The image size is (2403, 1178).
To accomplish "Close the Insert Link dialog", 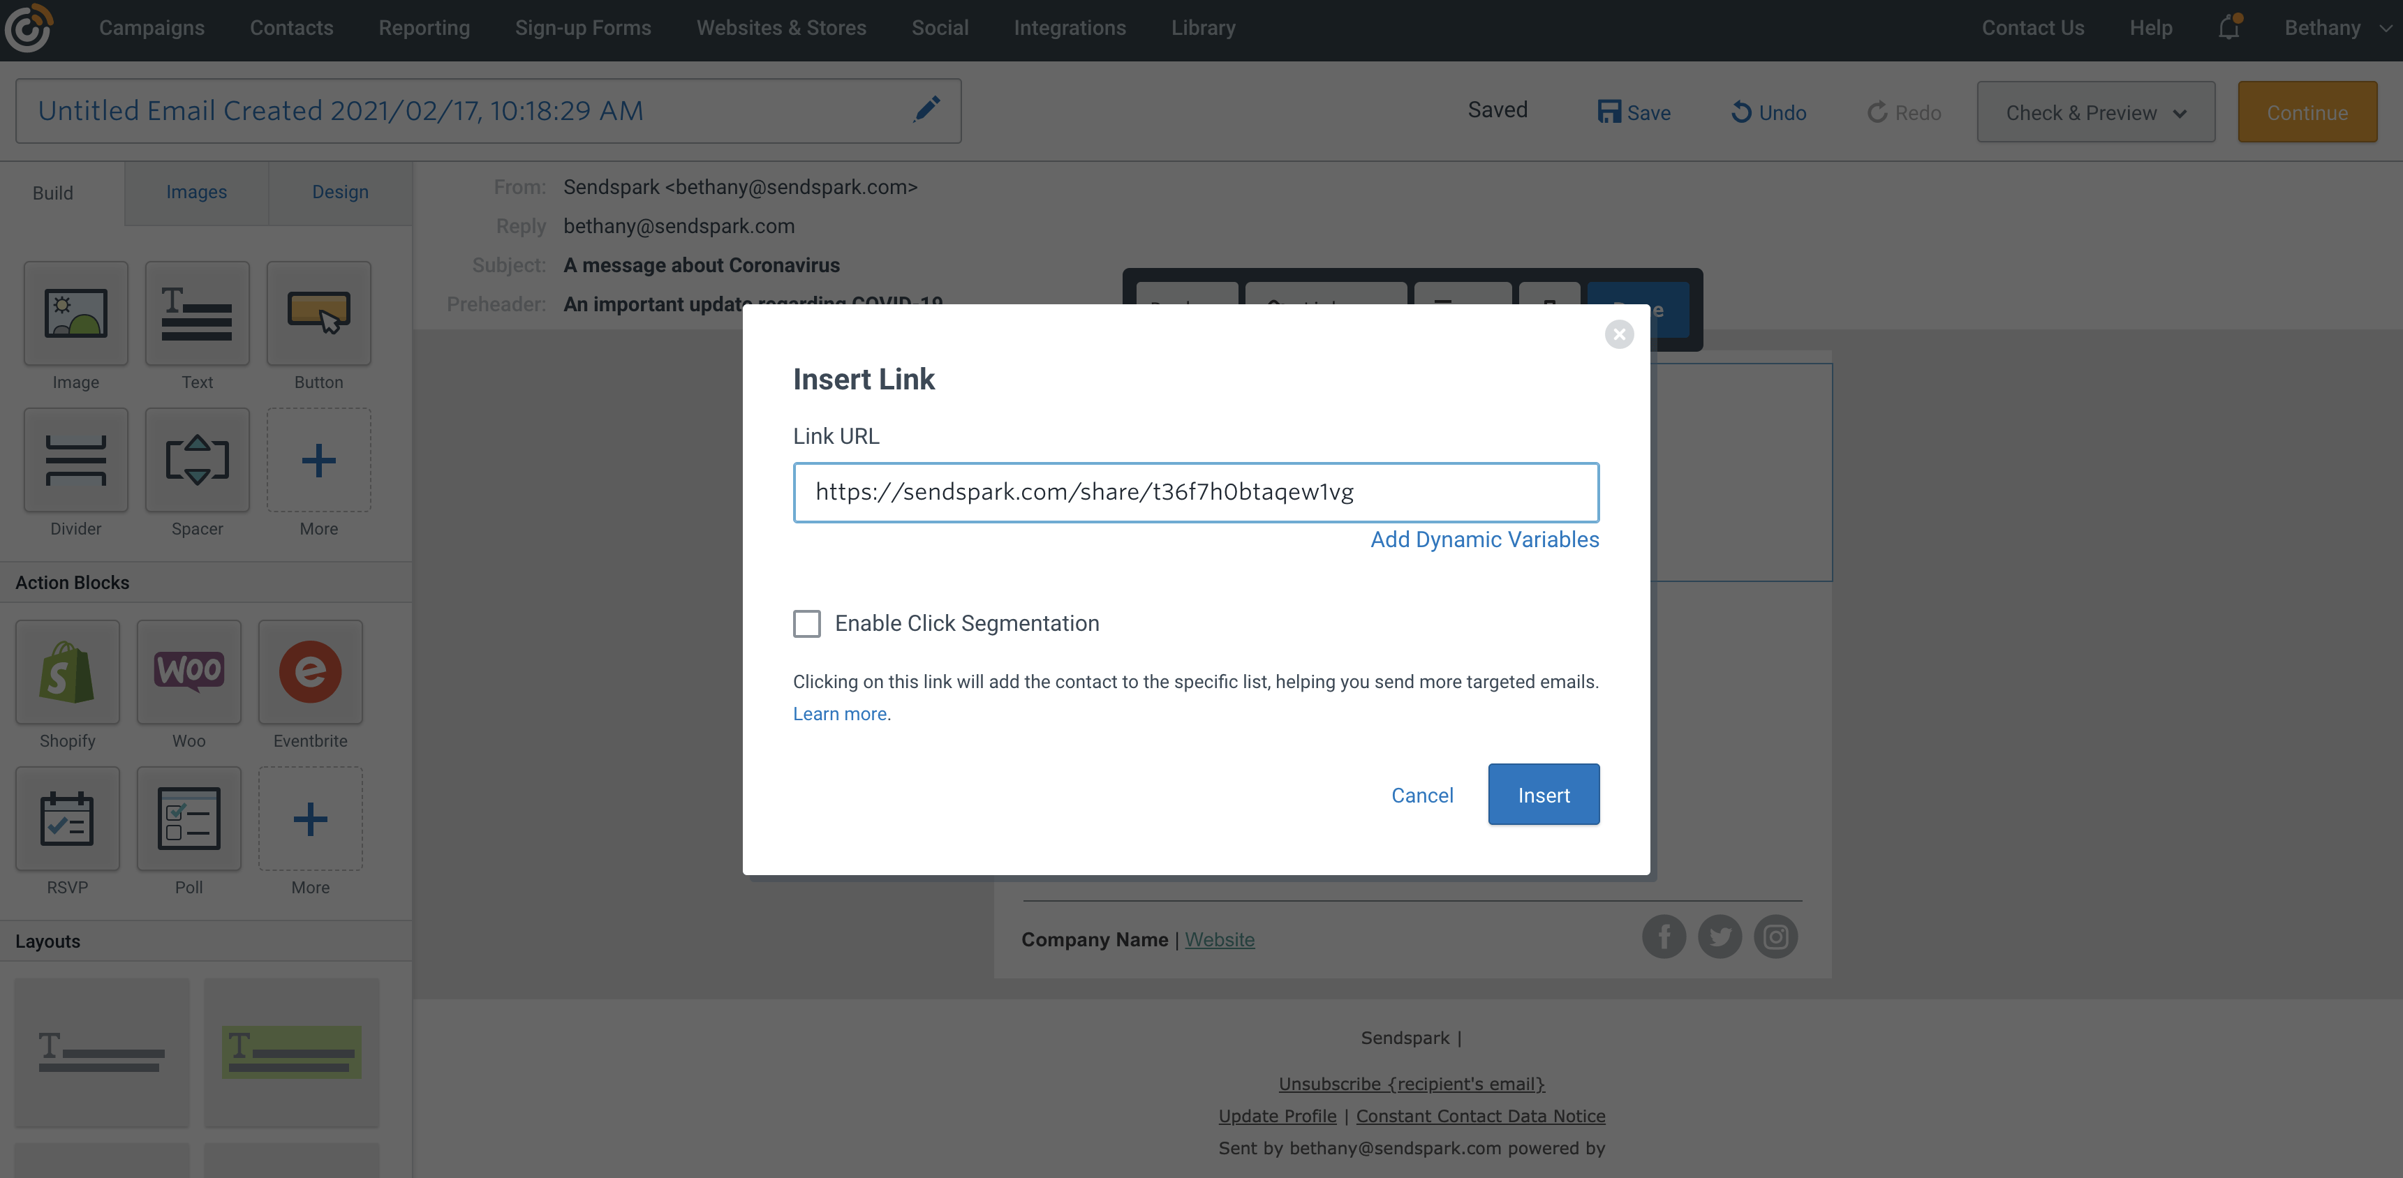I will pos(1618,334).
